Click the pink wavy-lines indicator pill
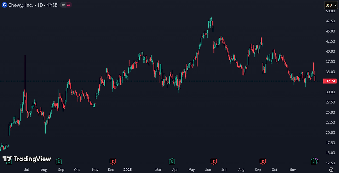 pyautogui.click(x=68, y=5)
